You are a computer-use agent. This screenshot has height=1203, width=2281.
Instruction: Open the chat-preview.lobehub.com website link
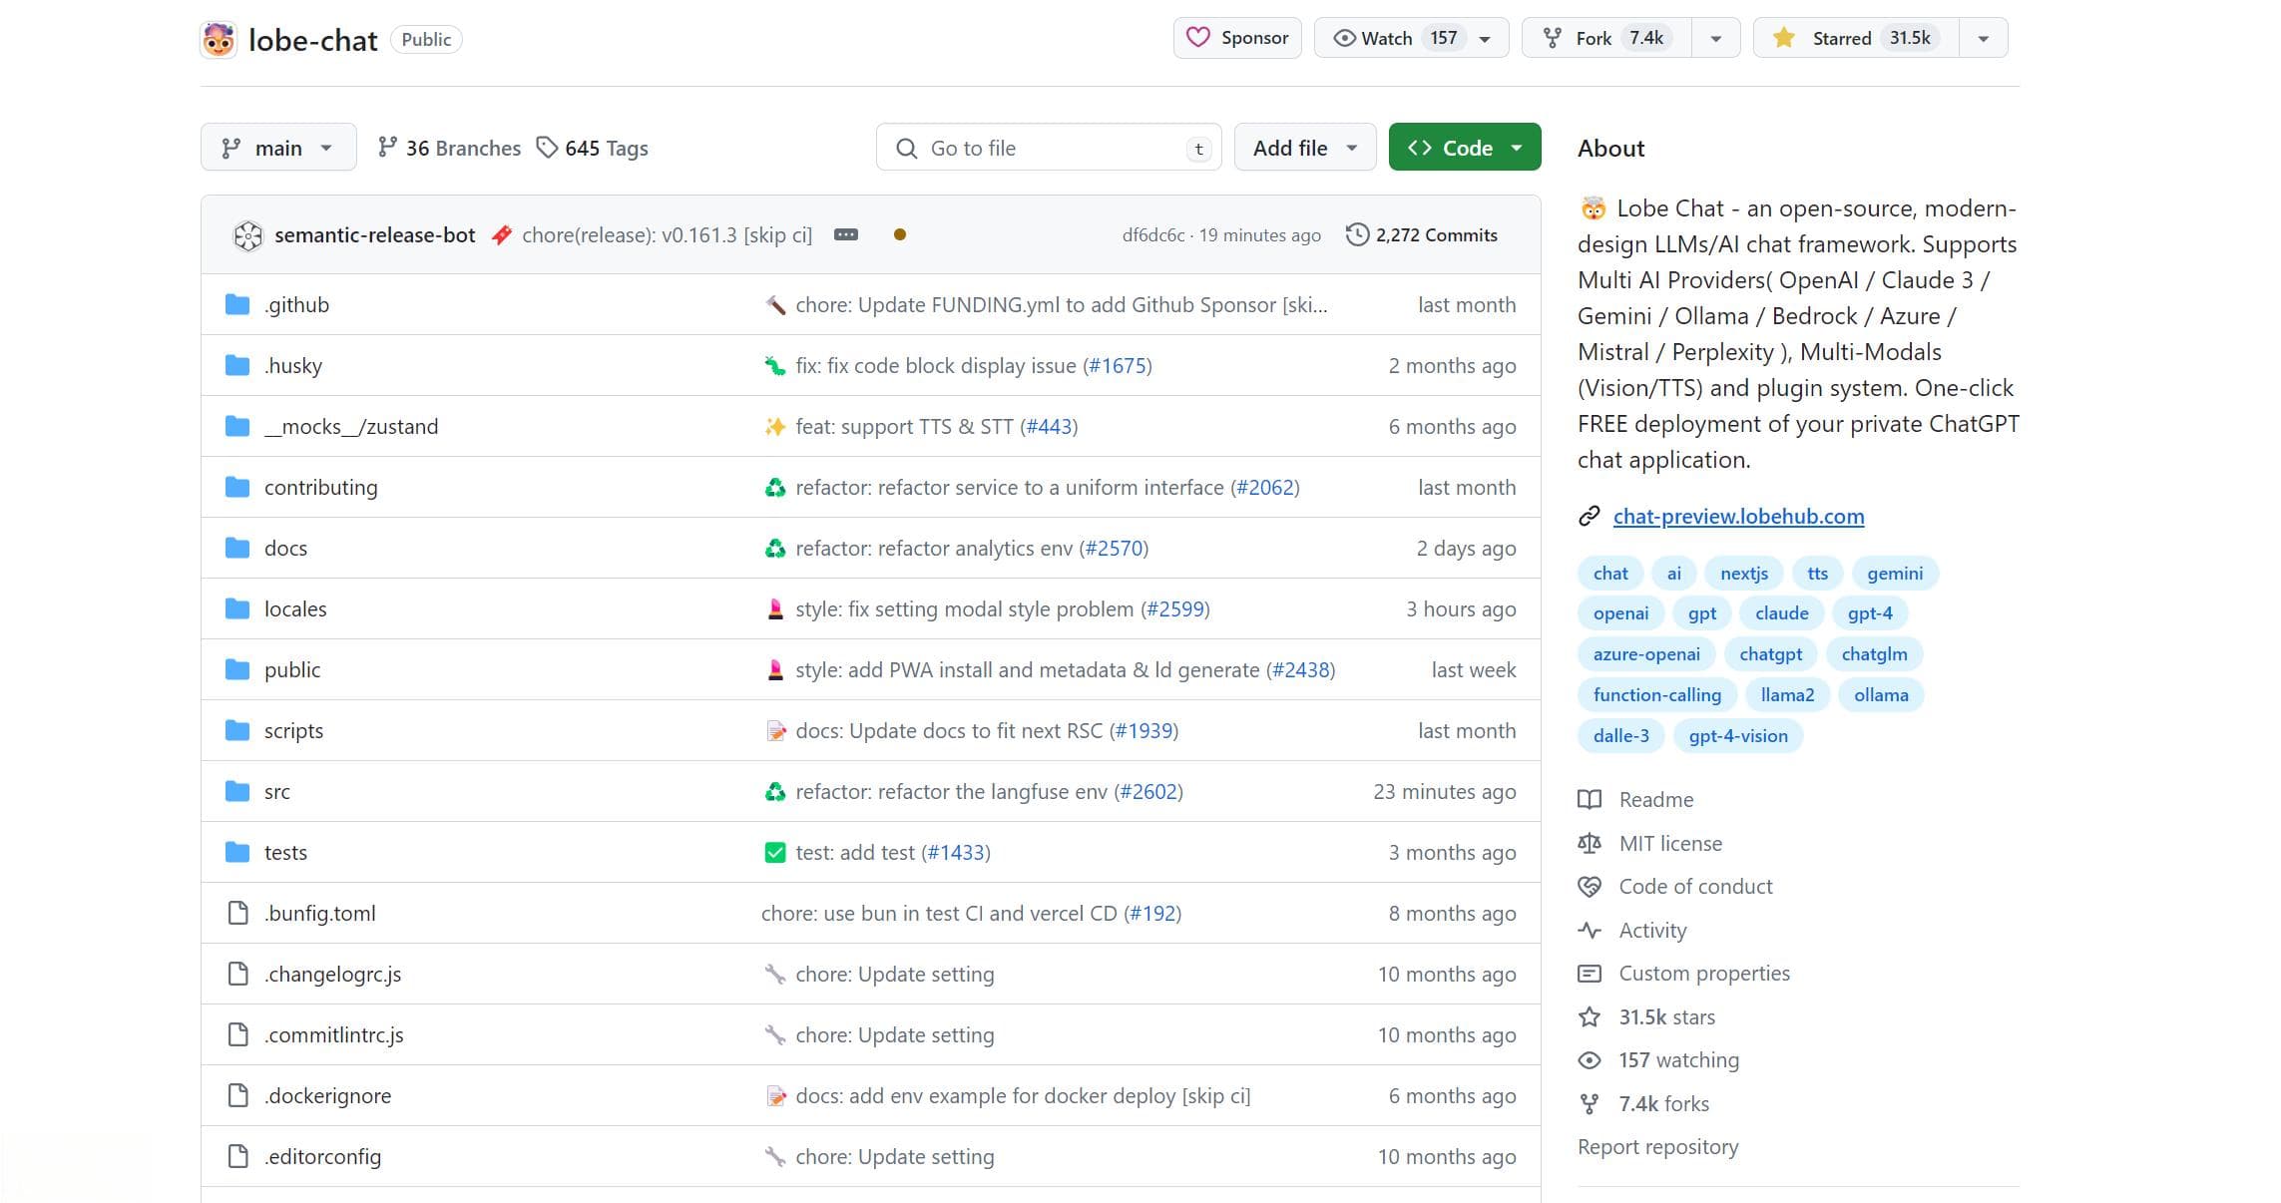tap(1738, 516)
